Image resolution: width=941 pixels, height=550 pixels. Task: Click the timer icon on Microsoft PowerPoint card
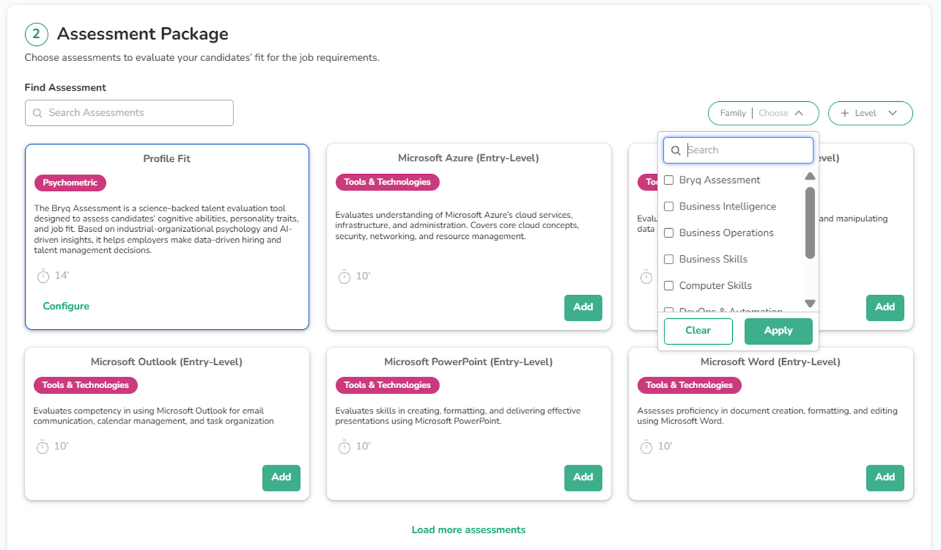pos(344,447)
